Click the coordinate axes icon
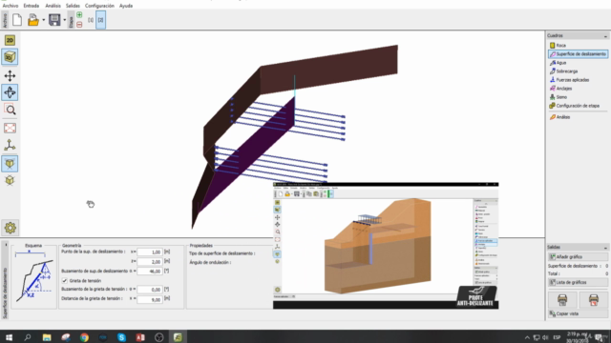The image size is (611, 343). [x=10, y=146]
